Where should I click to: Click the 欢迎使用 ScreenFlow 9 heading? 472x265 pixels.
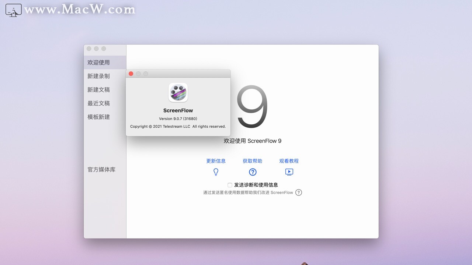click(x=253, y=141)
